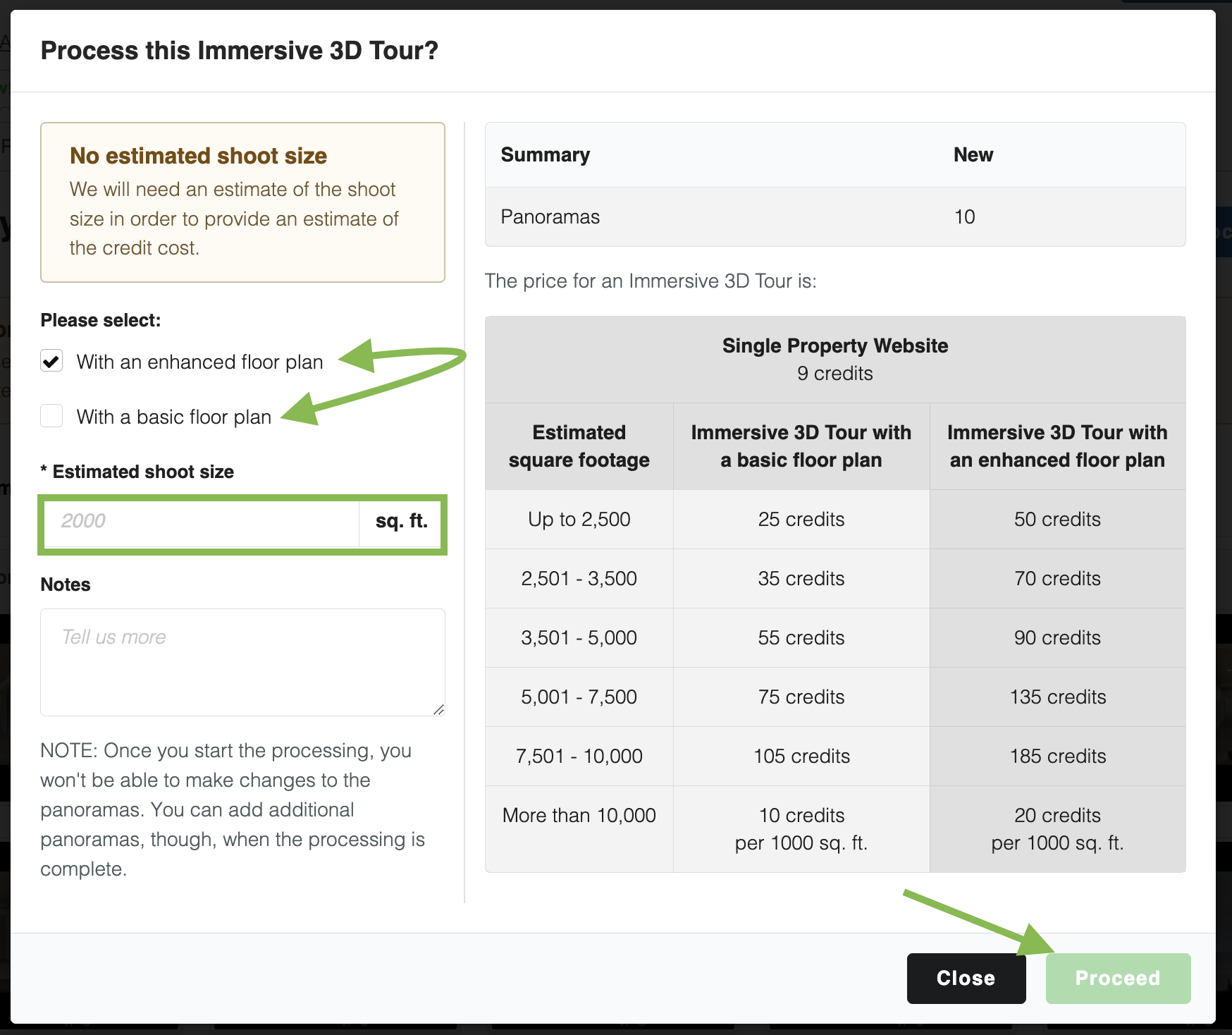Click the 'Single Property Website' header
The height and width of the screenshot is (1035, 1232).
(835, 345)
